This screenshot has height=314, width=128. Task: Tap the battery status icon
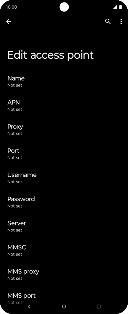click(120, 7)
